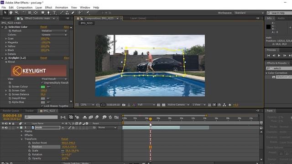The height and width of the screenshot is (164, 292).
Task: Switch to the Render Queue tab
Action: click(x=10, y=111)
